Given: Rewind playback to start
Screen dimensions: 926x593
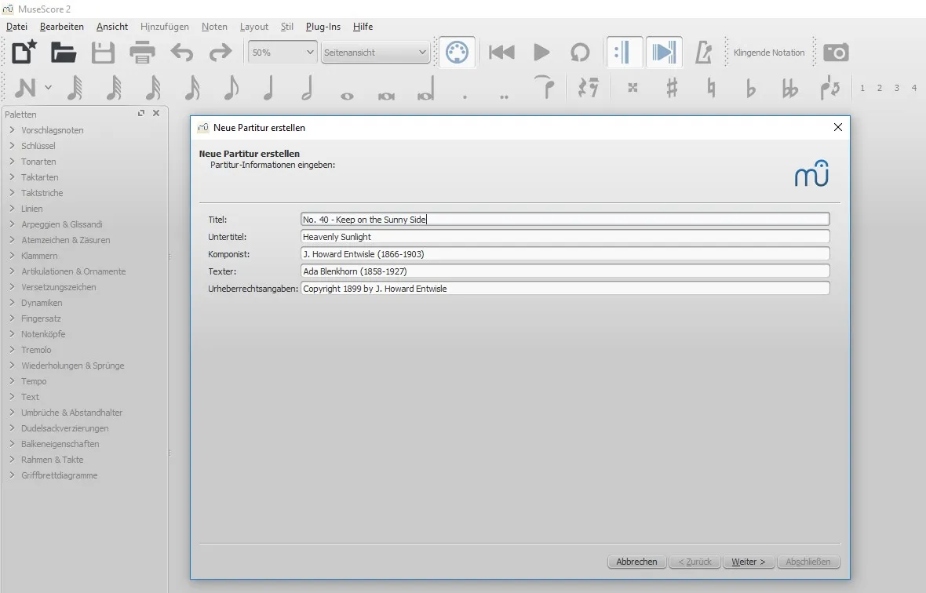Looking at the screenshot, I should click(x=501, y=53).
